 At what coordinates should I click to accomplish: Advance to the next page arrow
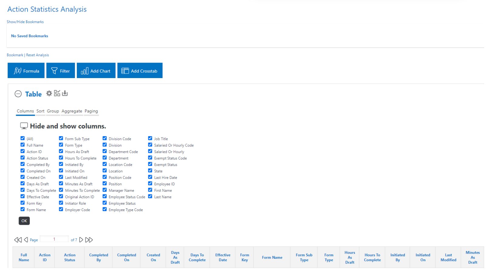81,240
